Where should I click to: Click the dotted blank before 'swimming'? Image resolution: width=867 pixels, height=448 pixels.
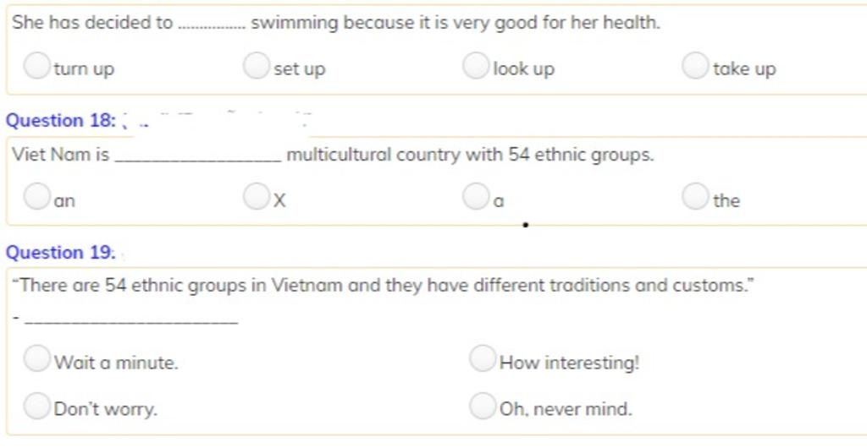pos(213,27)
